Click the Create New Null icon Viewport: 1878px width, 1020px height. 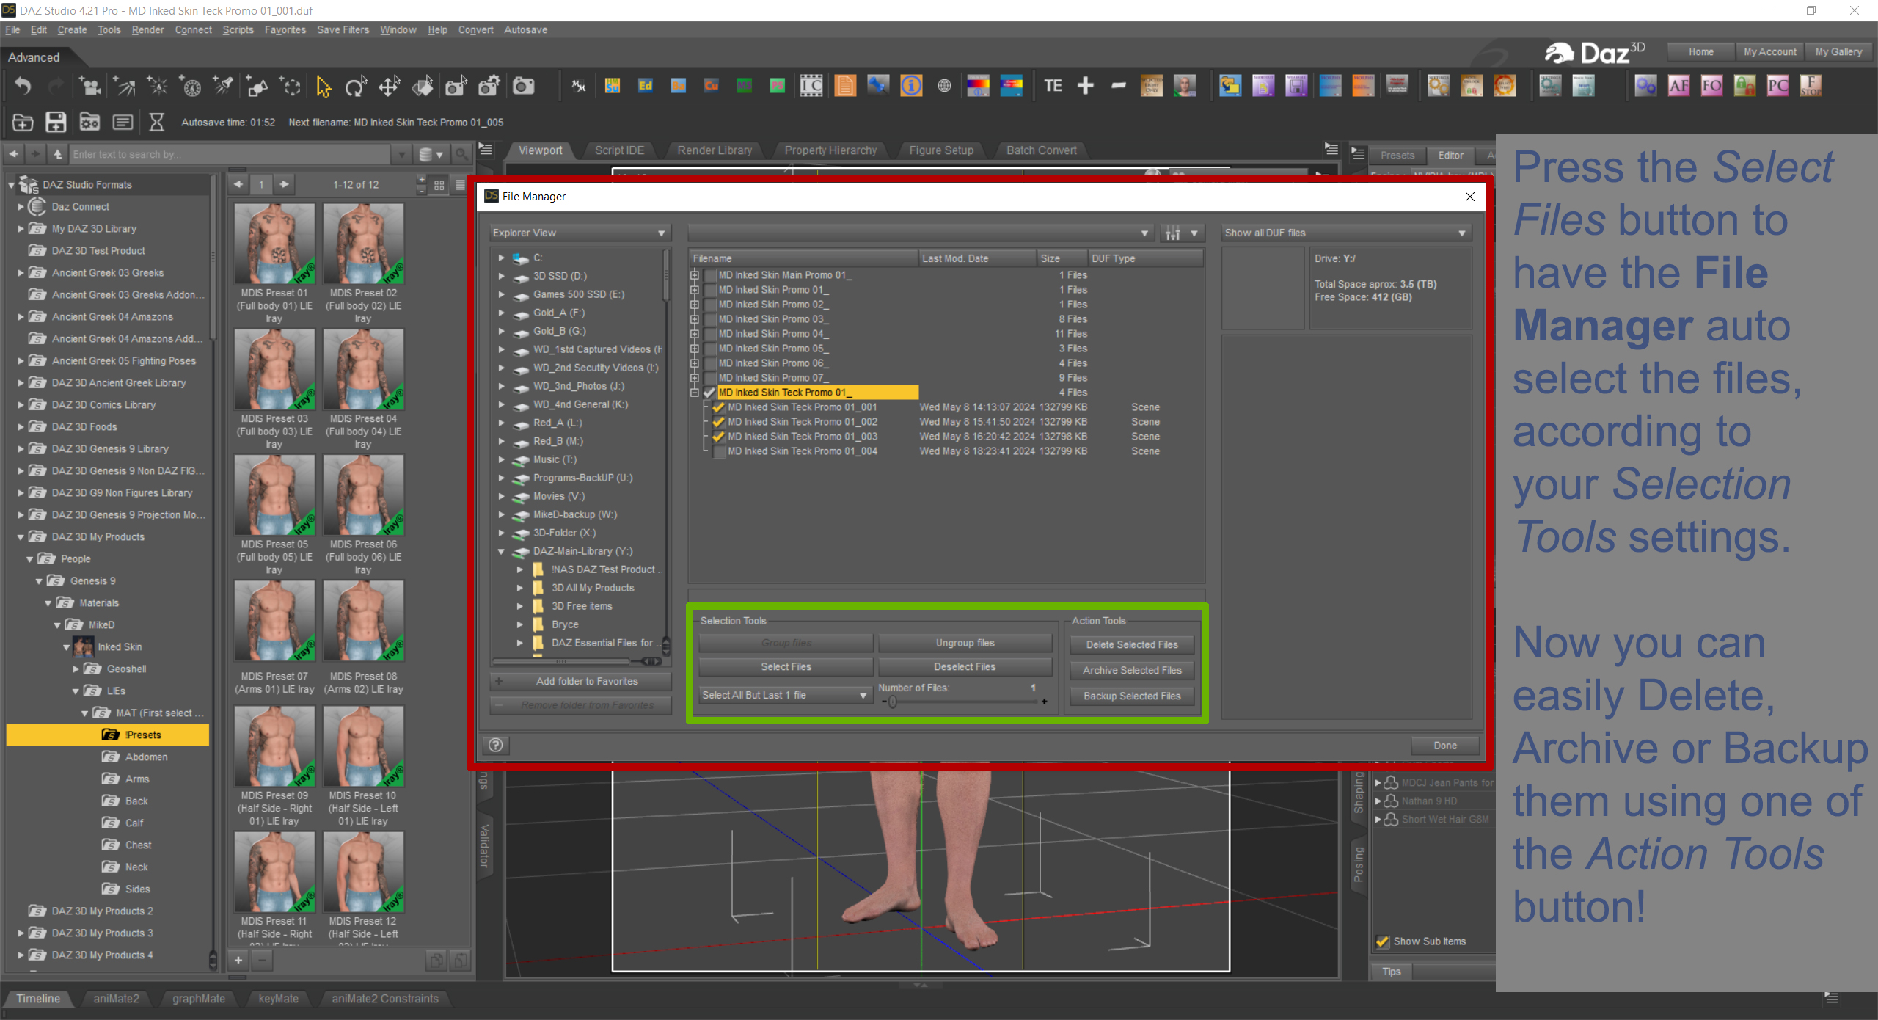click(291, 87)
